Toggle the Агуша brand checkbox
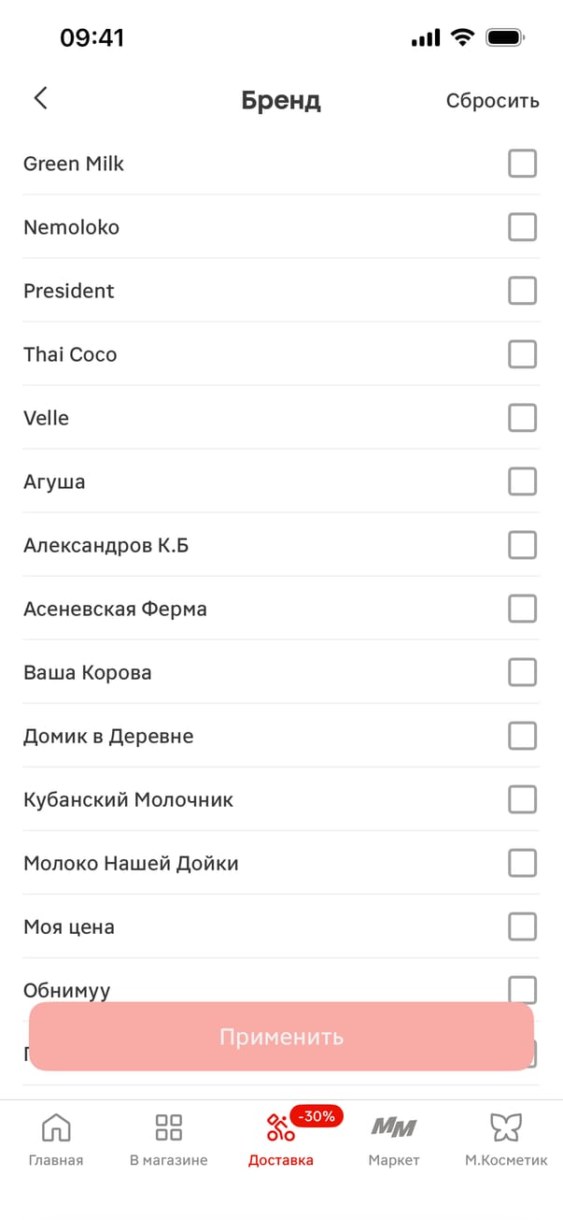Screen dimensions: 563x1220 [522, 481]
